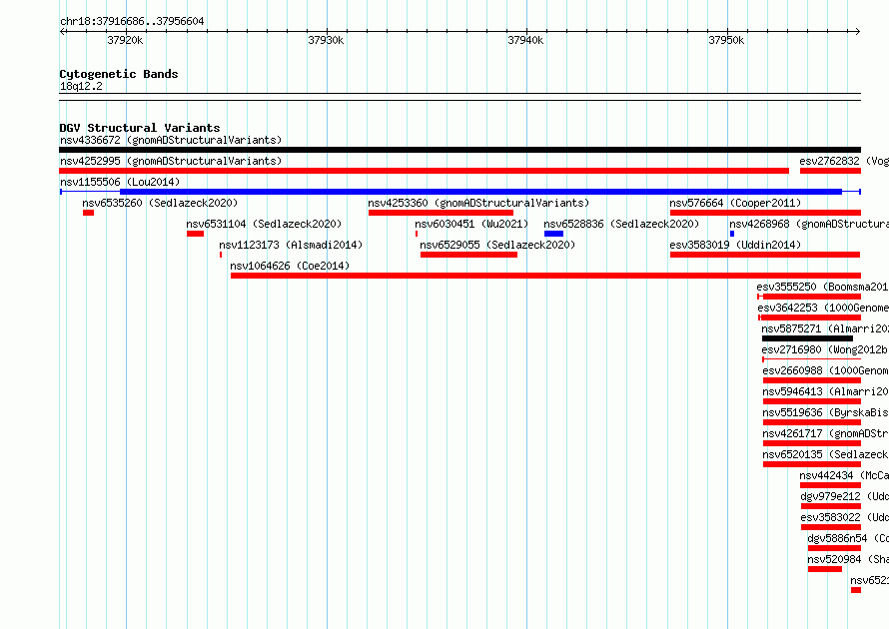
Task: Click the nsv1064626 long red bar
Action: 546,276
